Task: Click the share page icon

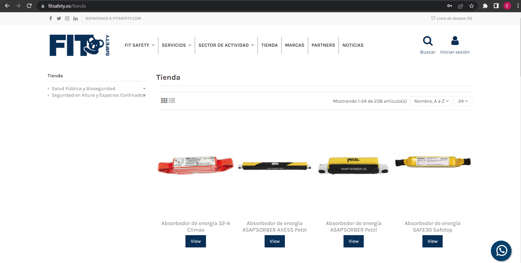Action: pyautogui.click(x=460, y=6)
